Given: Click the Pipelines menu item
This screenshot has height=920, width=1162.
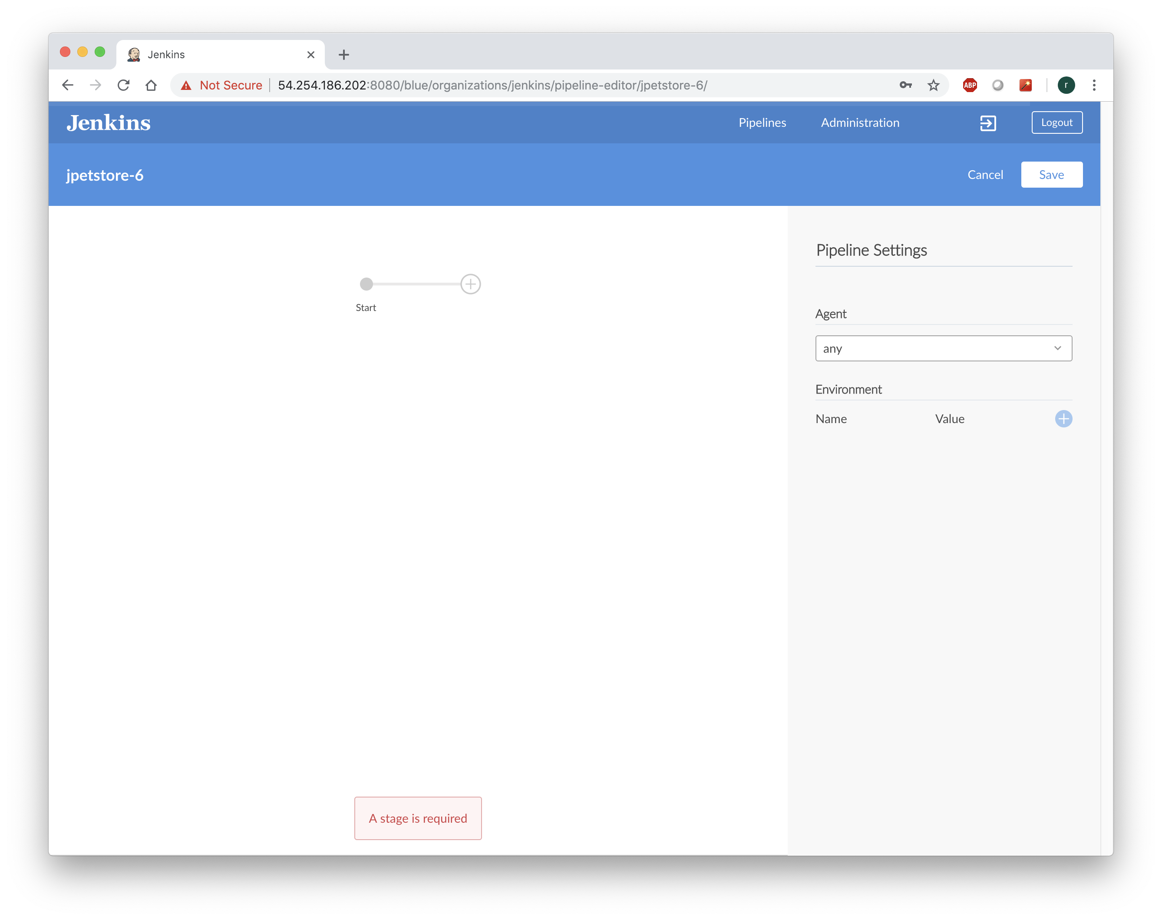Looking at the screenshot, I should [762, 122].
